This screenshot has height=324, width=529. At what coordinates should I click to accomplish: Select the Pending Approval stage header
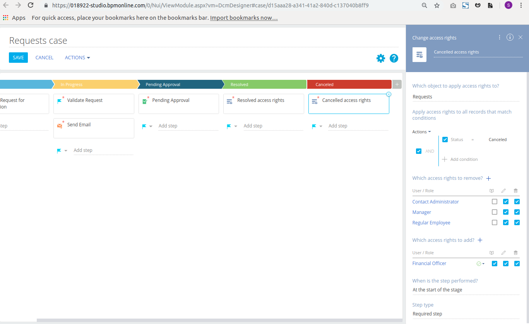click(180, 84)
